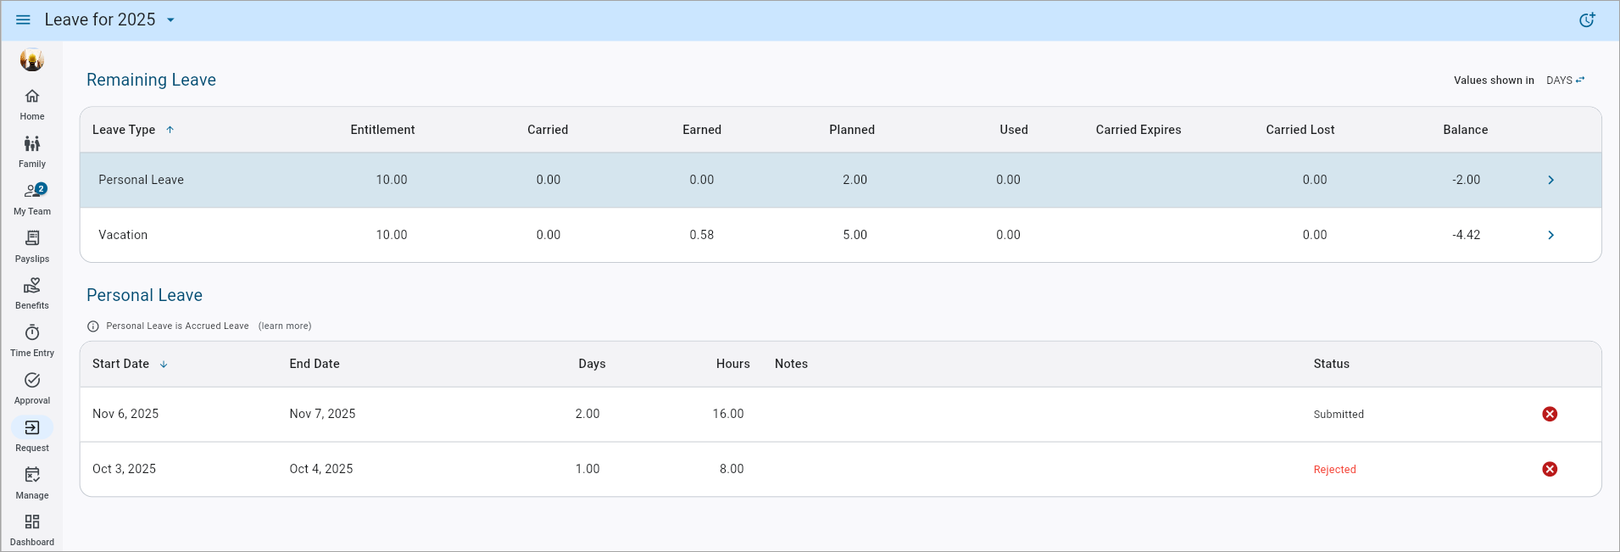Image resolution: width=1620 pixels, height=552 pixels.
Task: Sort leave requests by Start Date
Action: (x=121, y=364)
